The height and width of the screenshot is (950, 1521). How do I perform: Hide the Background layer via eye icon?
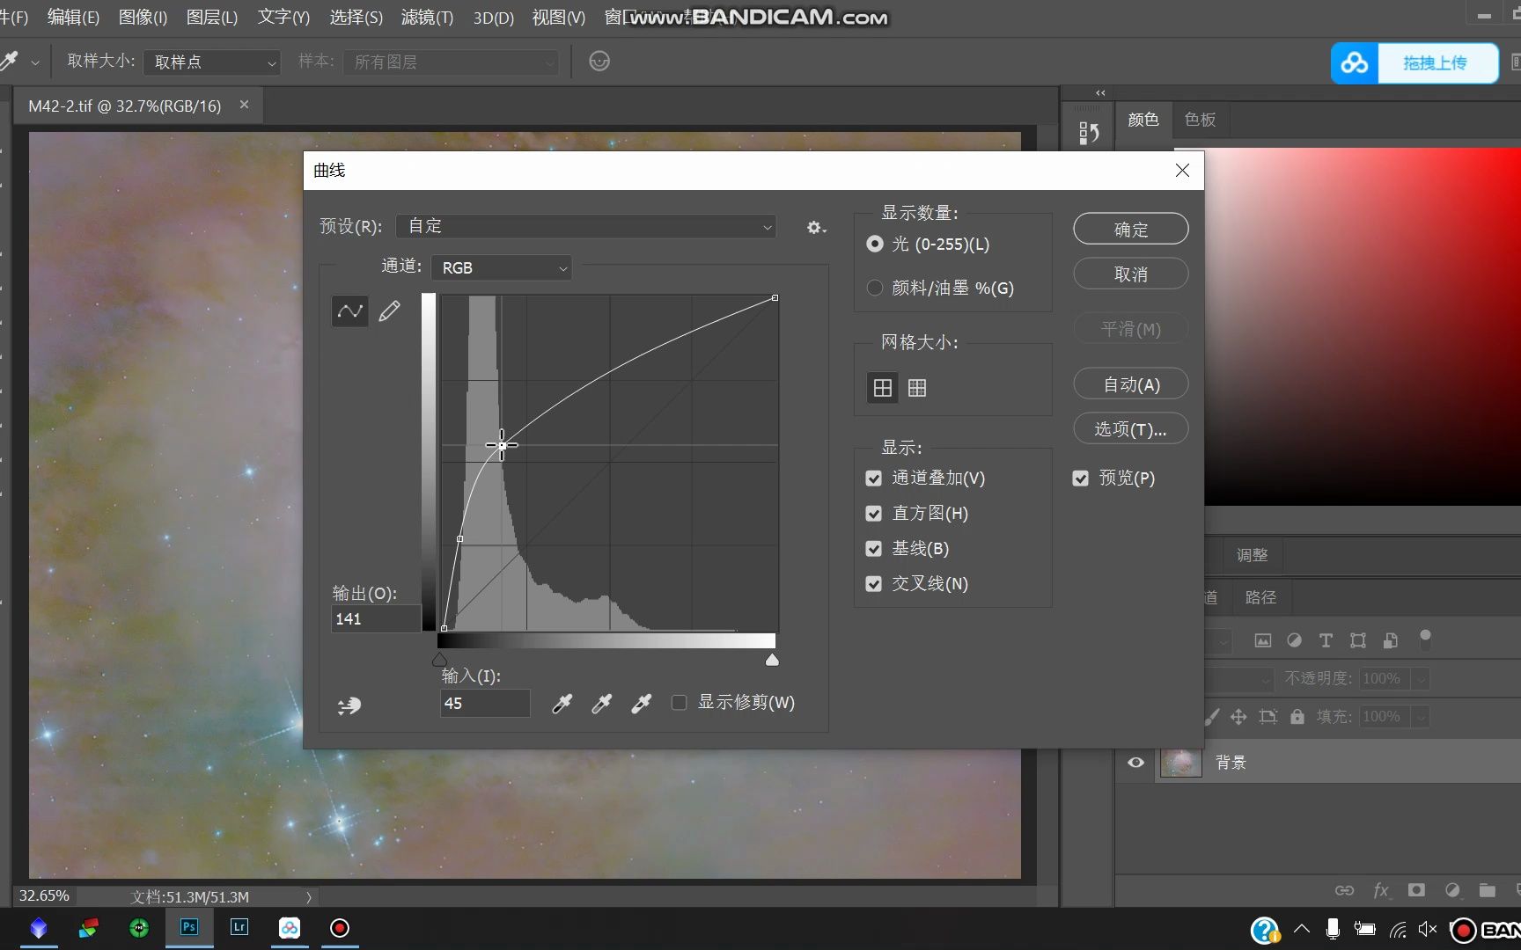[x=1135, y=762]
